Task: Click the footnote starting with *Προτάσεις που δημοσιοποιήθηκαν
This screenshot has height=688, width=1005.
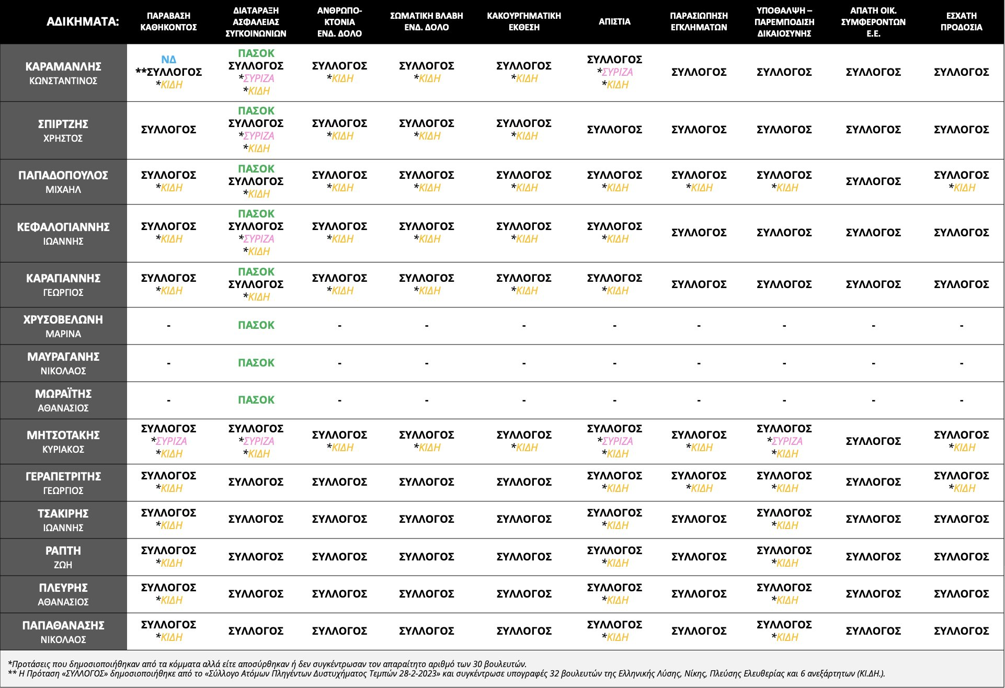Action: click(x=267, y=664)
